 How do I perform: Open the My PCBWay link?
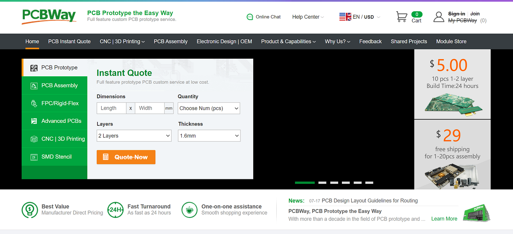pos(462,21)
